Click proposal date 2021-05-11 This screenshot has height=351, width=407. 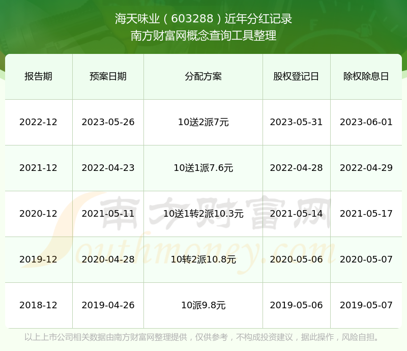pyautogui.click(x=108, y=214)
